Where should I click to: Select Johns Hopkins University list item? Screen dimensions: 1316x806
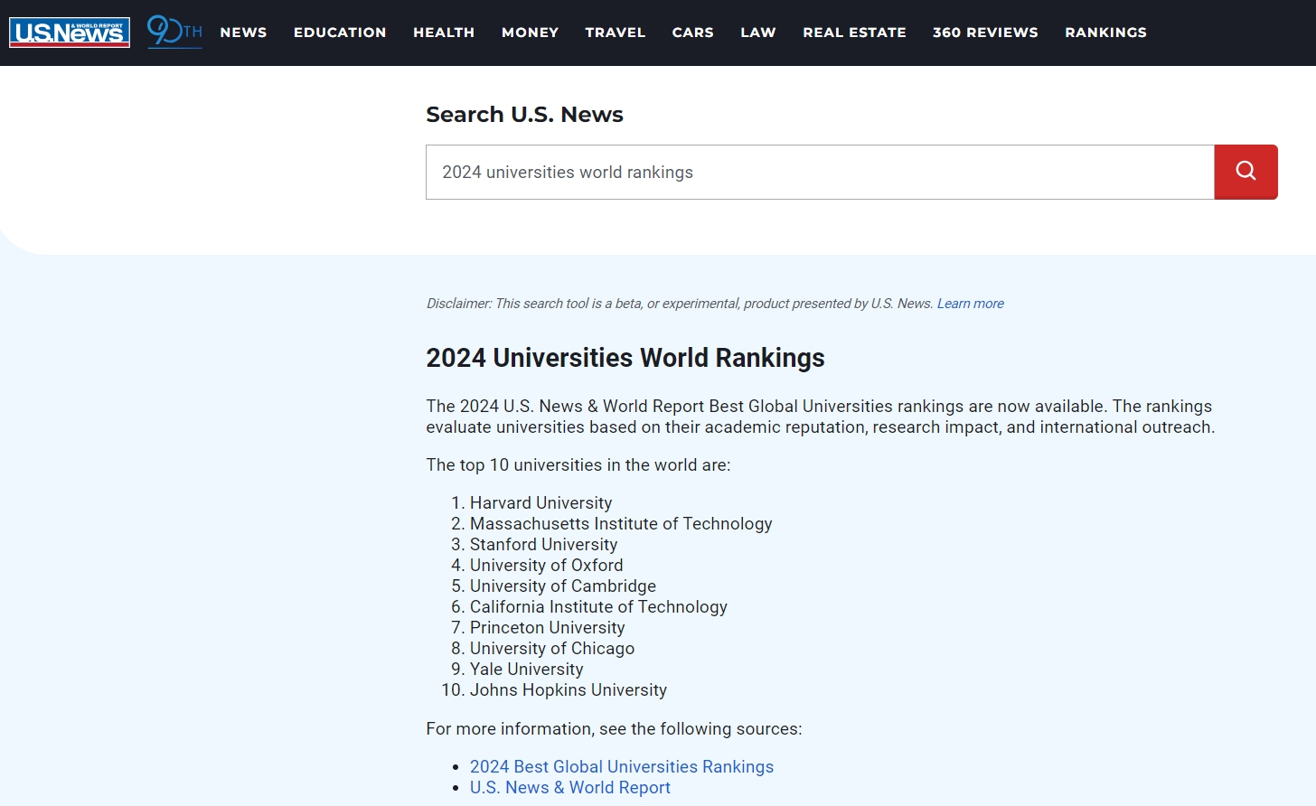point(569,689)
